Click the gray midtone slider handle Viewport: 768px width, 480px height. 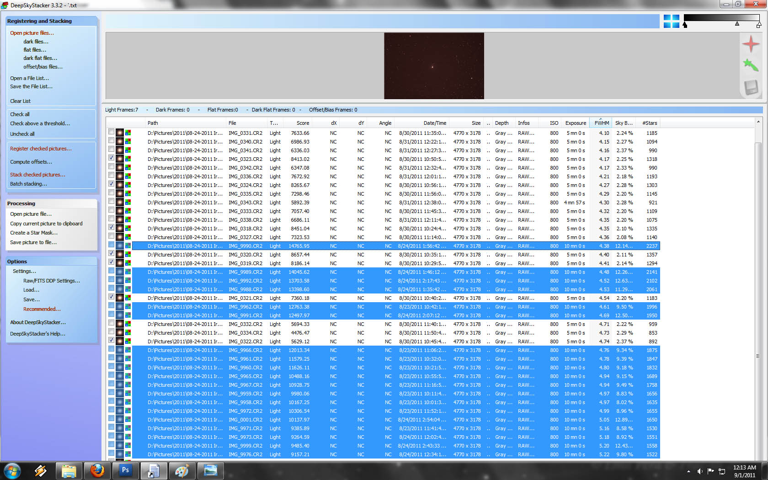click(737, 23)
